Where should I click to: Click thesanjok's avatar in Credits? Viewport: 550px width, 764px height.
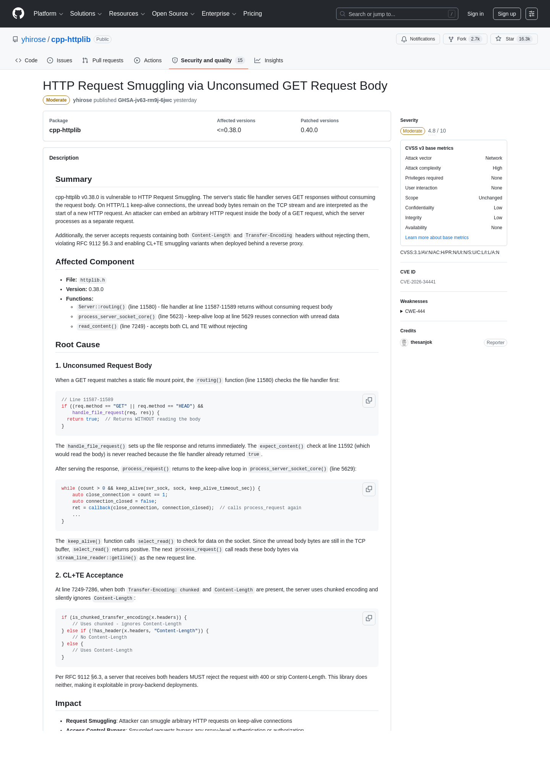(404, 343)
